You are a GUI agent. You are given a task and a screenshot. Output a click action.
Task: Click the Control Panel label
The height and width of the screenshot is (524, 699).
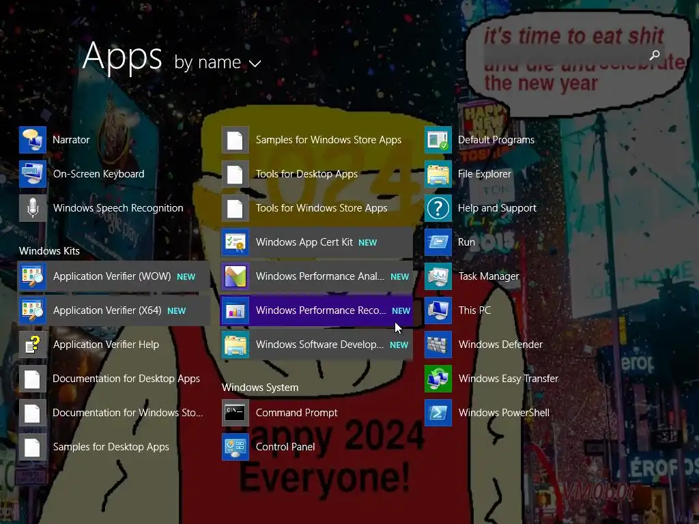tap(285, 447)
